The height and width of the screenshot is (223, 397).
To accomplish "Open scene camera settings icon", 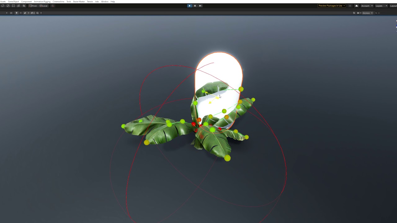I will 358,13.
